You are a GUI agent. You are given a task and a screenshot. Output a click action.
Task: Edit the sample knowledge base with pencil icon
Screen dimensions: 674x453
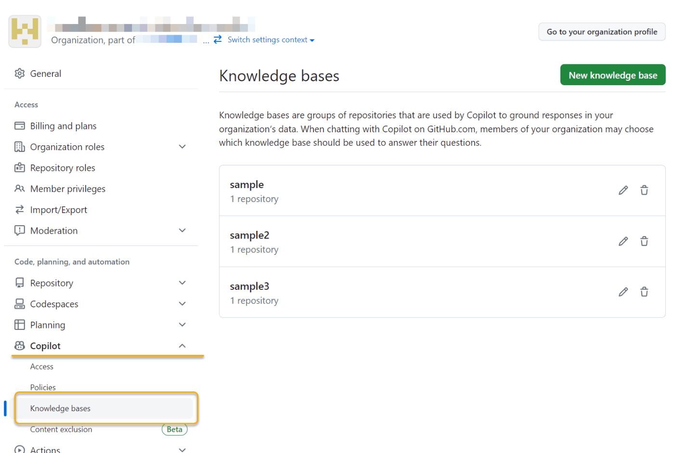[623, 190]
